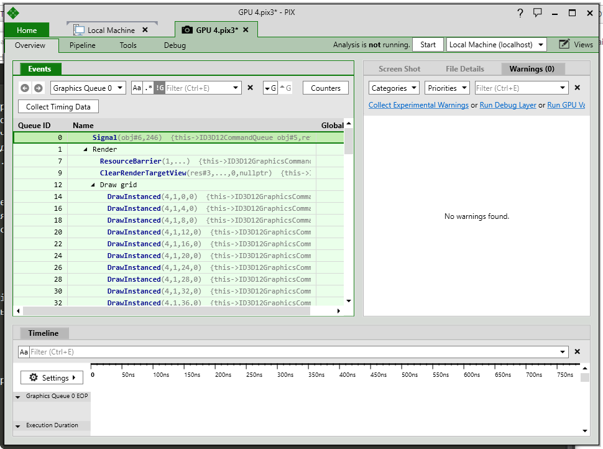Toggle case-sensitive Aa in Events filter

pos(137,88)
